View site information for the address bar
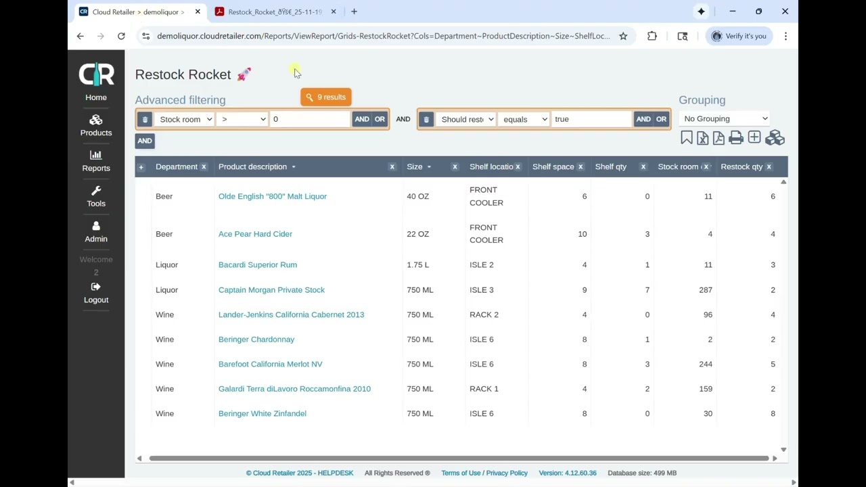Screen dimensions: 866x487 145,36
